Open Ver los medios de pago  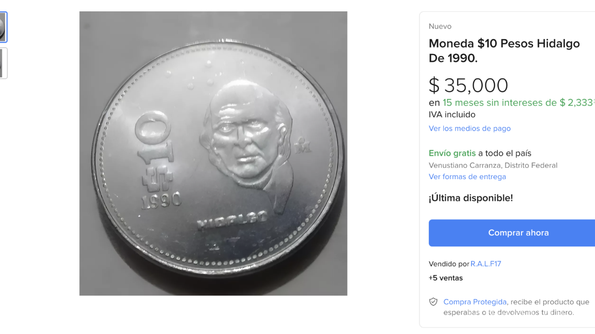tap(470, 129)
